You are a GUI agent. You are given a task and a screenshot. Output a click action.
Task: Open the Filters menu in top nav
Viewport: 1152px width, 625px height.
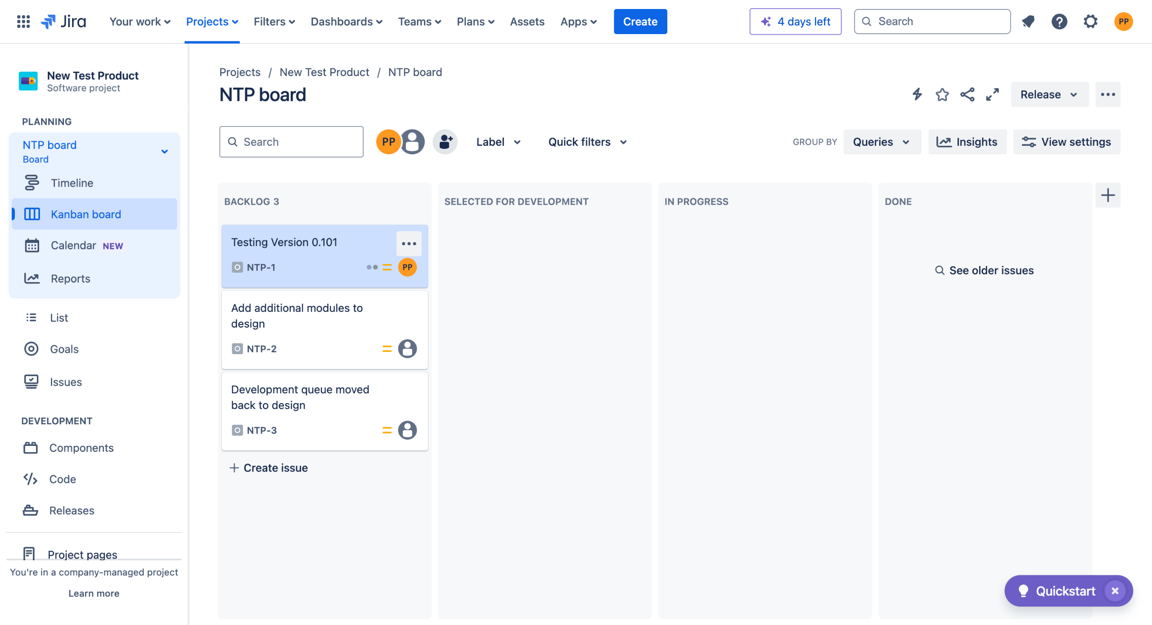pyautogui.click(x=274, y=22)
